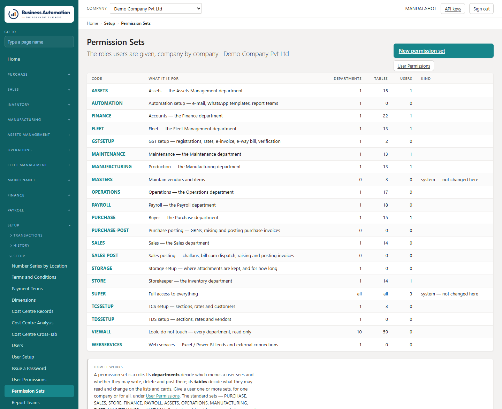
Task: Expand the Fleet Management sidebar section
Action: point(39,165)
